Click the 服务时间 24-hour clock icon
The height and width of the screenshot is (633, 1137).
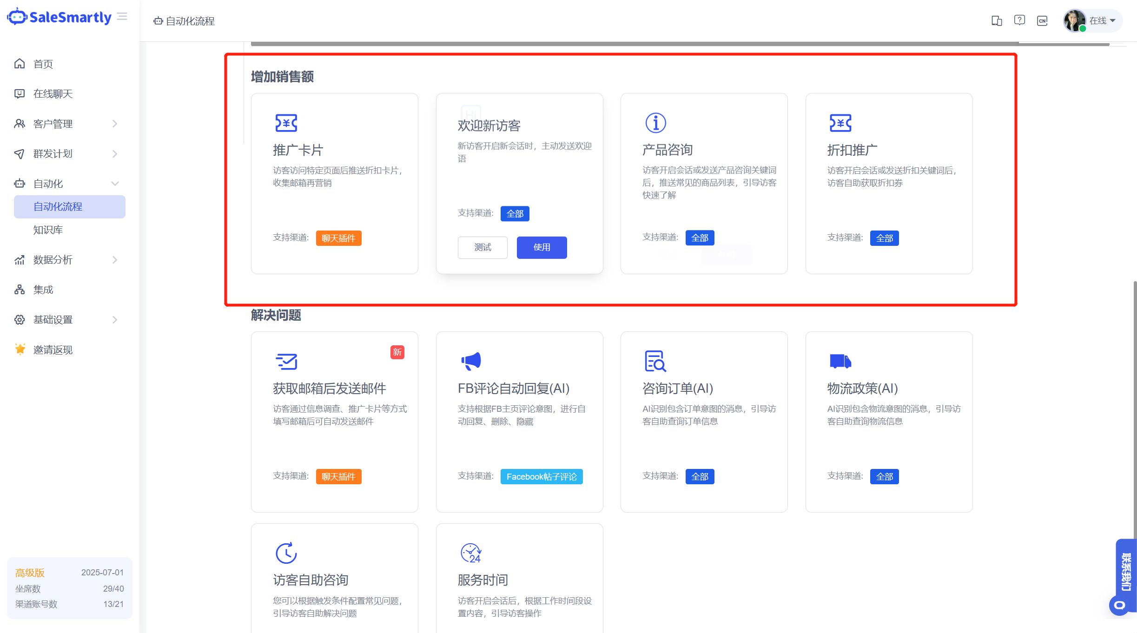(x=471, y=553)
